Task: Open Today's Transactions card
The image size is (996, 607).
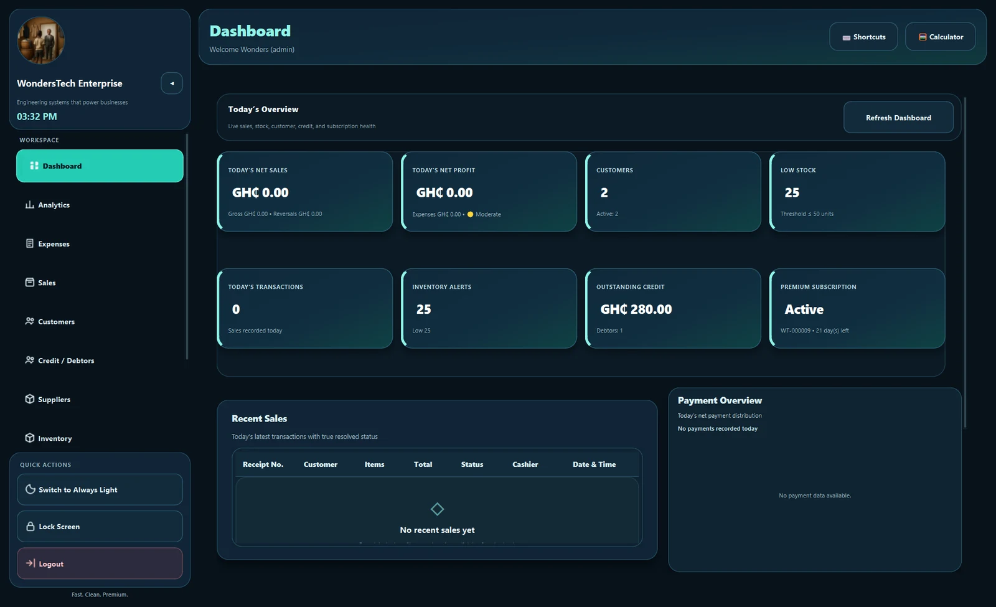Action: (x=305, y=308)
